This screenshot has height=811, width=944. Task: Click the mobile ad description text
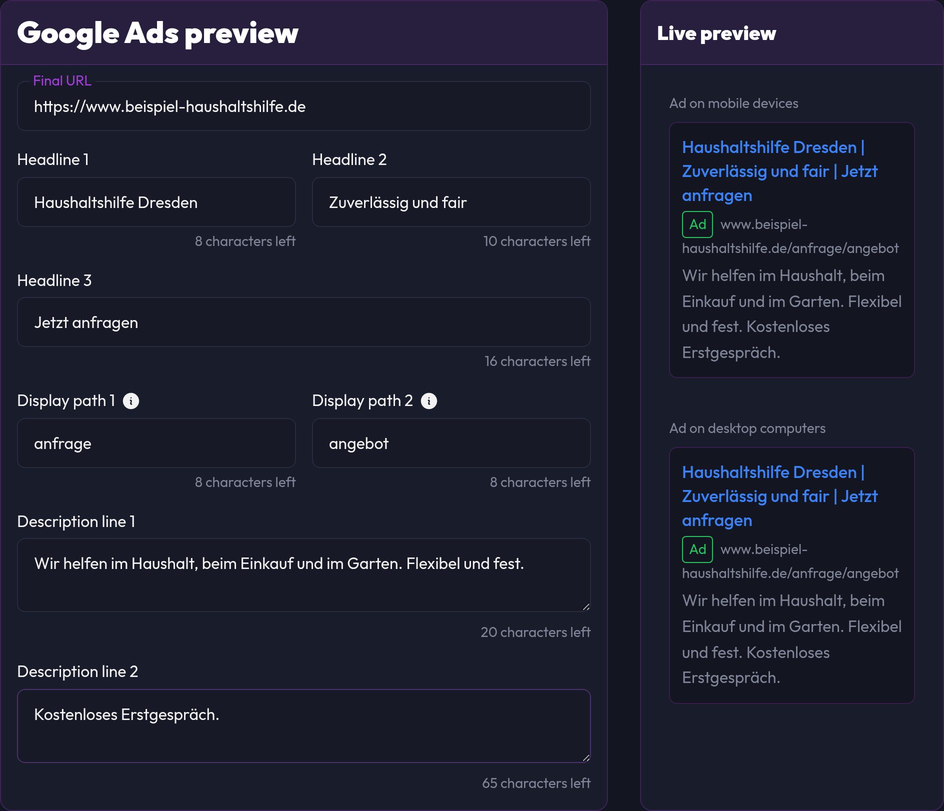point(792,314)
